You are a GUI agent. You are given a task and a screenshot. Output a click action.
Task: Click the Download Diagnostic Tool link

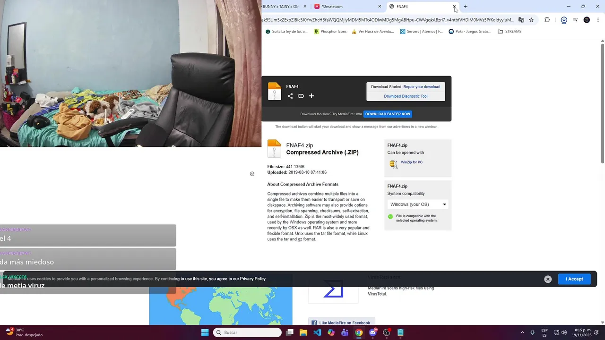coord(406,96)
